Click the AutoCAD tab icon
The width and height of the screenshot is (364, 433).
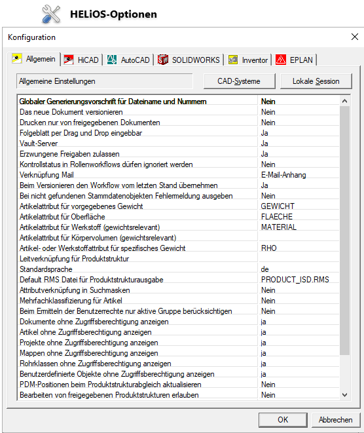coord(112,60)
